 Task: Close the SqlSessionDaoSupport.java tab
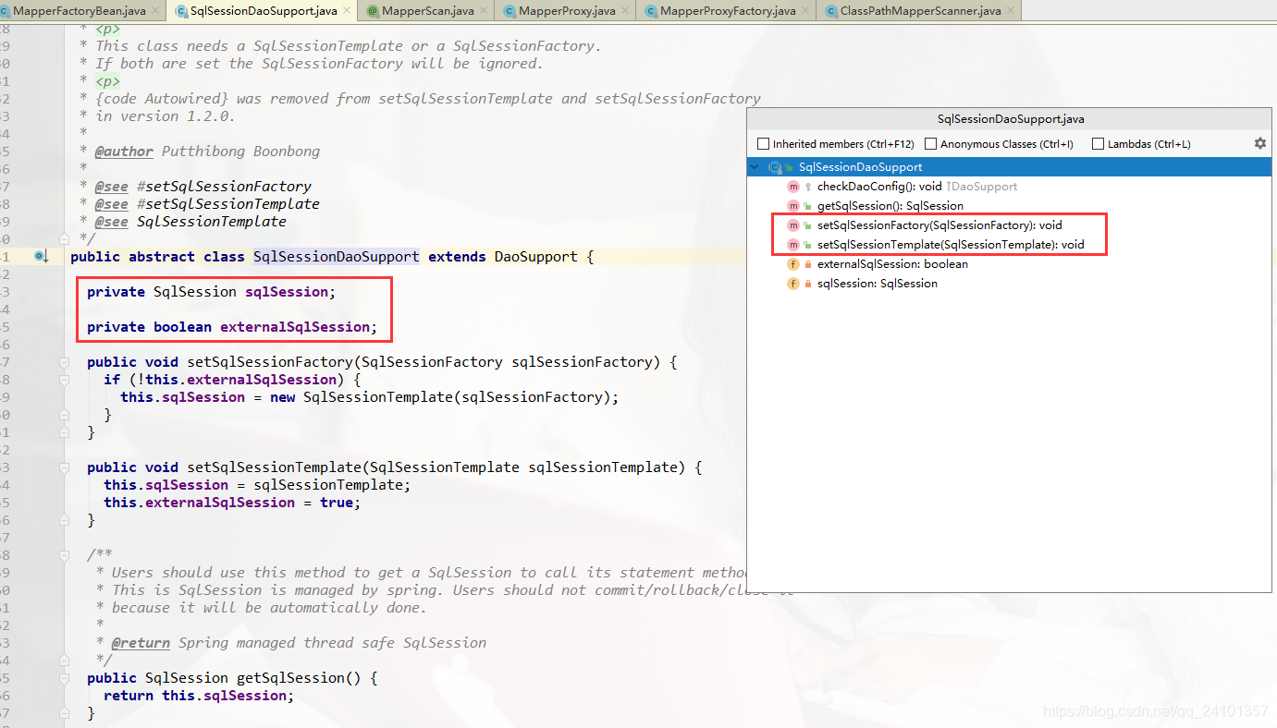pos(347,11)
